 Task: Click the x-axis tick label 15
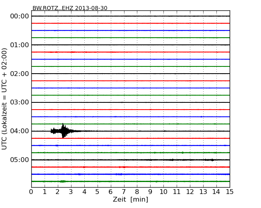click(x=230, y=192)
